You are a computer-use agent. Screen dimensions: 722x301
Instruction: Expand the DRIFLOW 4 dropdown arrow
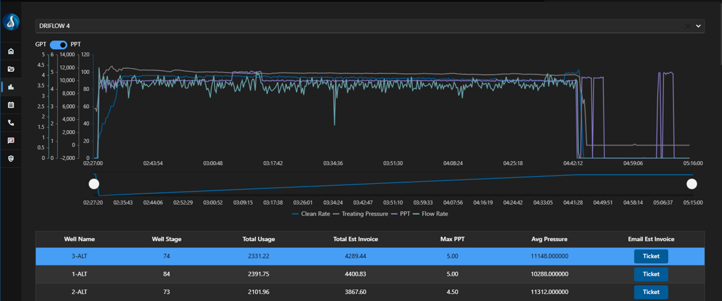[x=698, y=26]
